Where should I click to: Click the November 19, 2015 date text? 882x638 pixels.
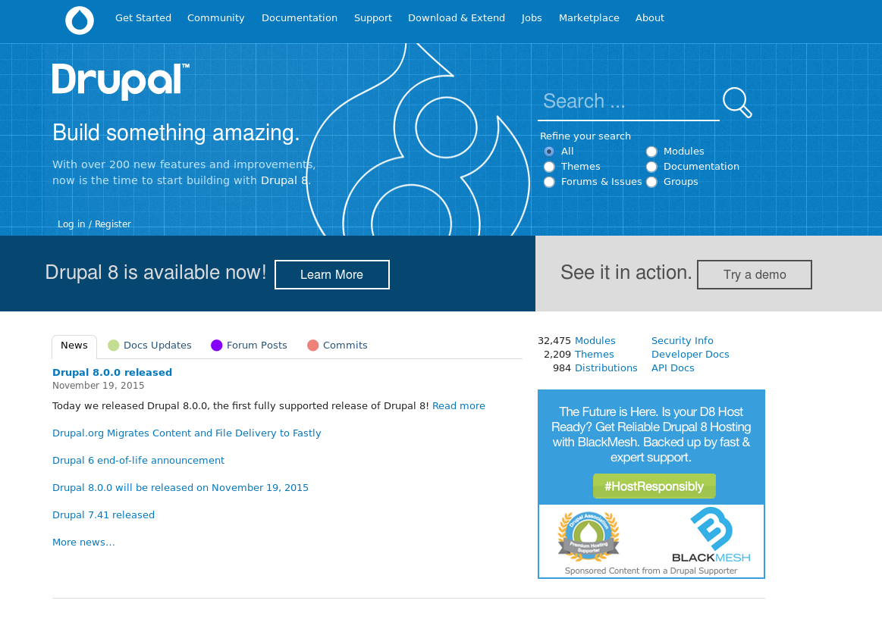(x=99, y=386)
